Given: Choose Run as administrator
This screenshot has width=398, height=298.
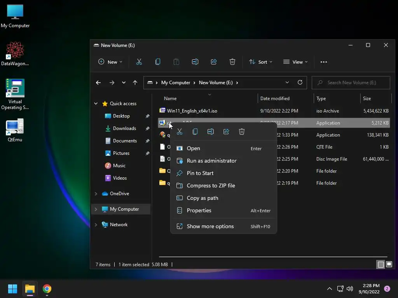Looking at the screenshot, I should [x=223, y=161].
